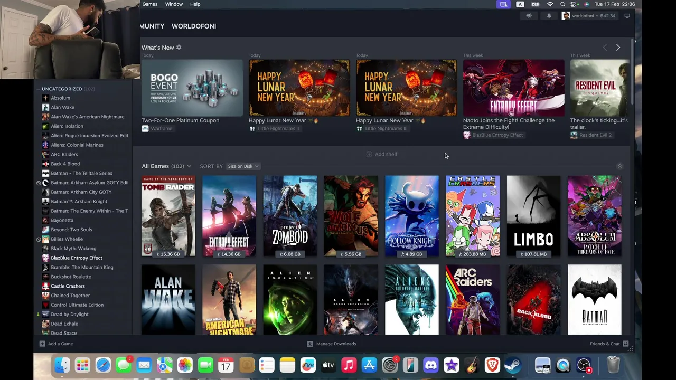
Task: Open Apple TV in the Dock
Action: 328,365
